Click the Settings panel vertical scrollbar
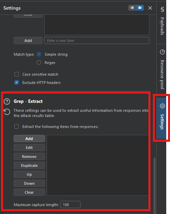 pos(155,185)
